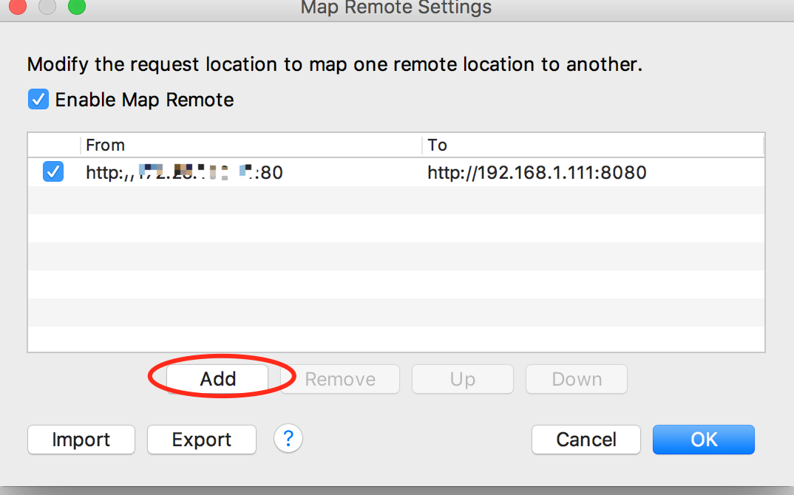
Task: Select the http://192.168.1.111:8080 destination cell
Action: click(537, 173)
